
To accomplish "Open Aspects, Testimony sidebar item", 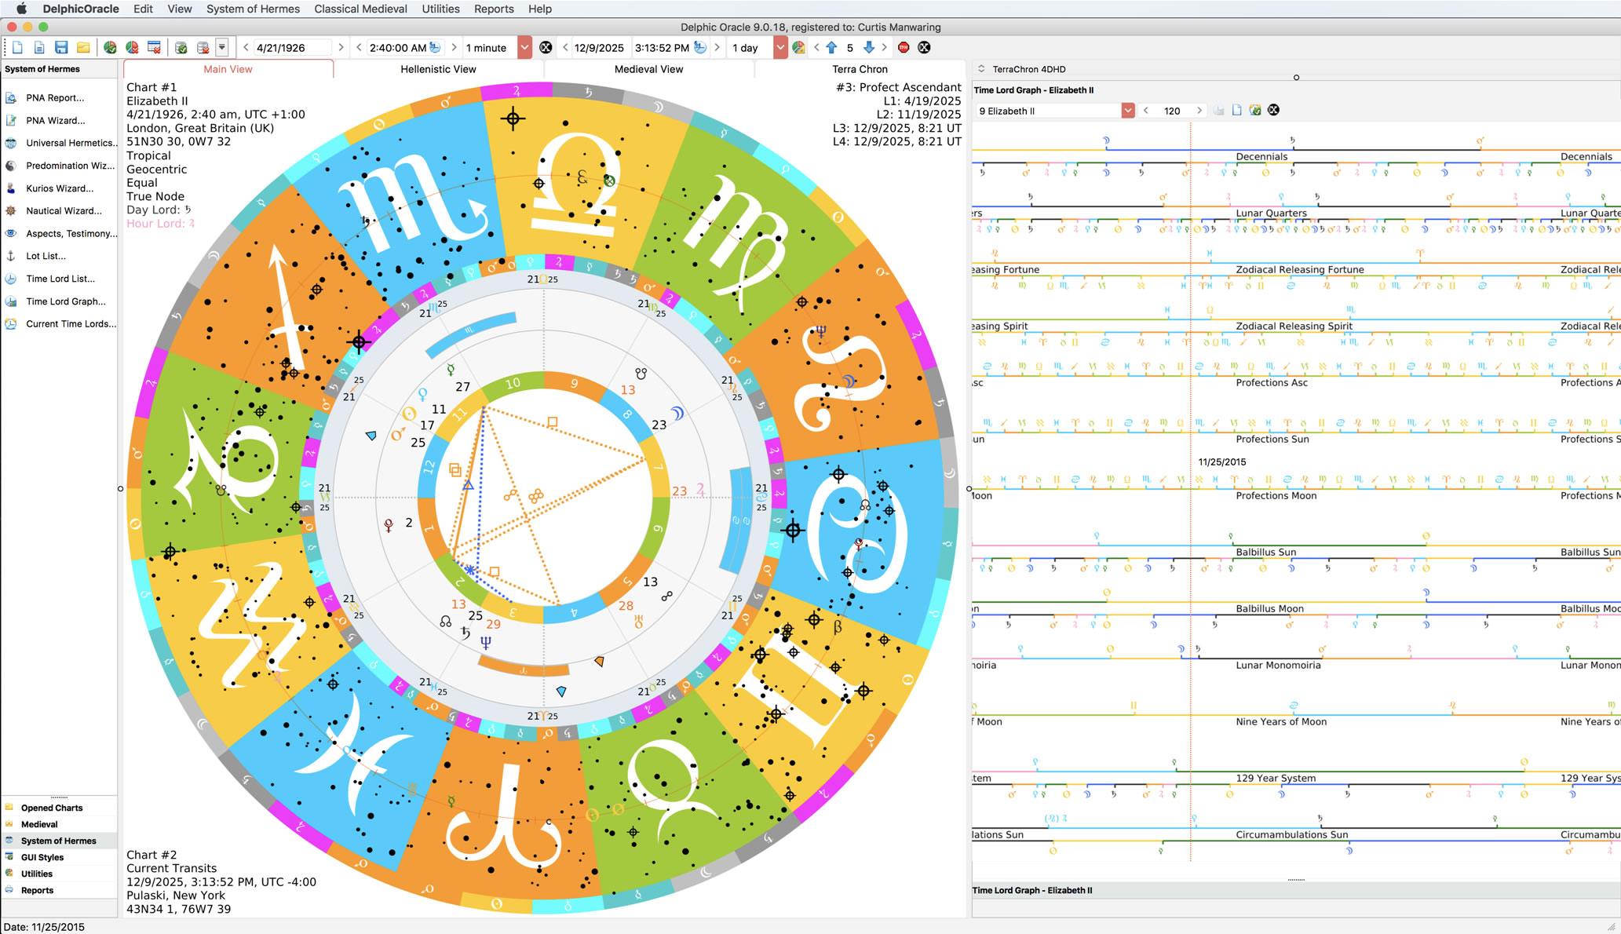I will coord(71,234).
